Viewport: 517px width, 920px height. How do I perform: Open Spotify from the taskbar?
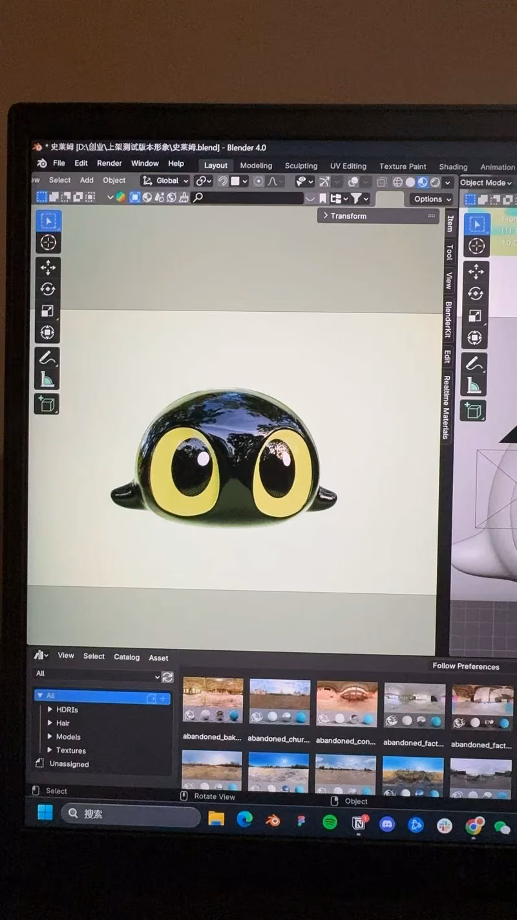pyautogui.click(x=330, y=822)
